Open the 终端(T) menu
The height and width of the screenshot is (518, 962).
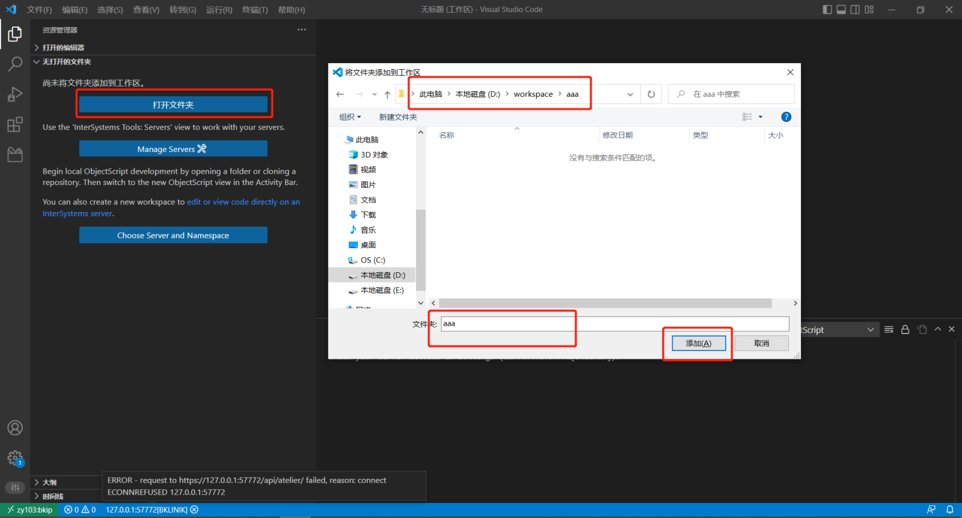(255, 10)
